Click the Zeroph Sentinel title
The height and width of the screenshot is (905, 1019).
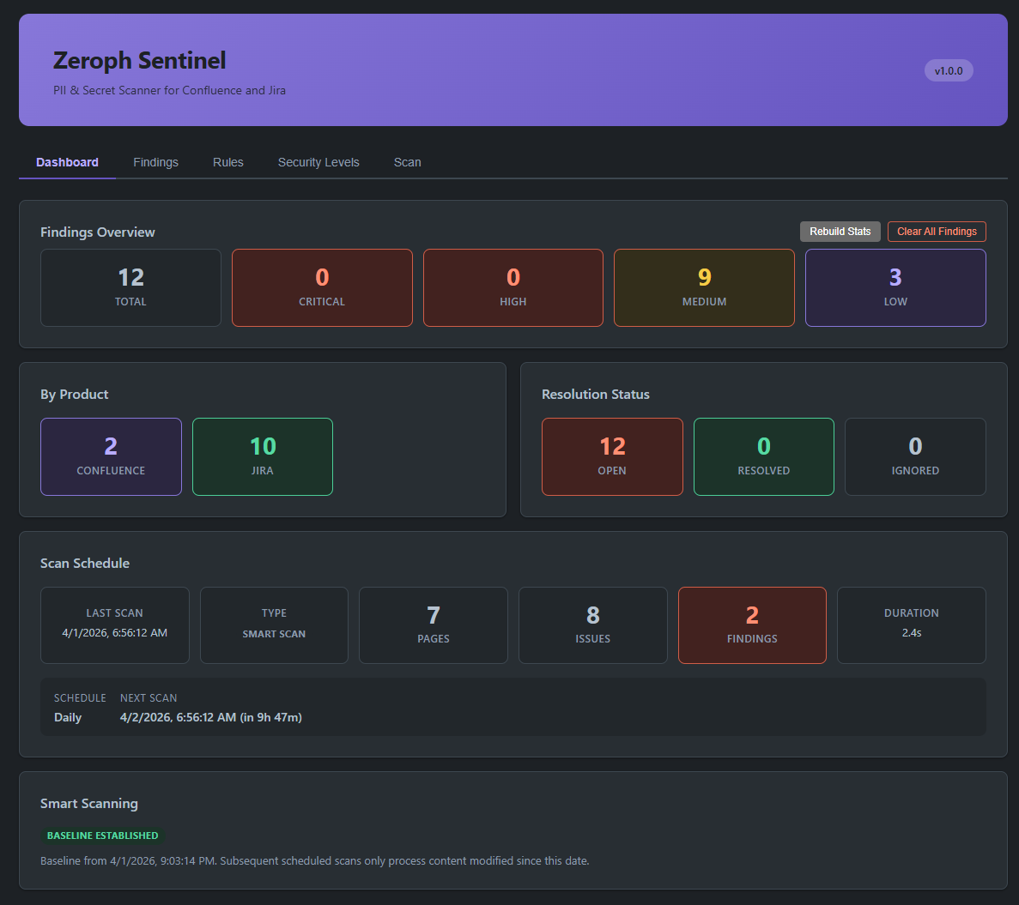pos(139,60)
